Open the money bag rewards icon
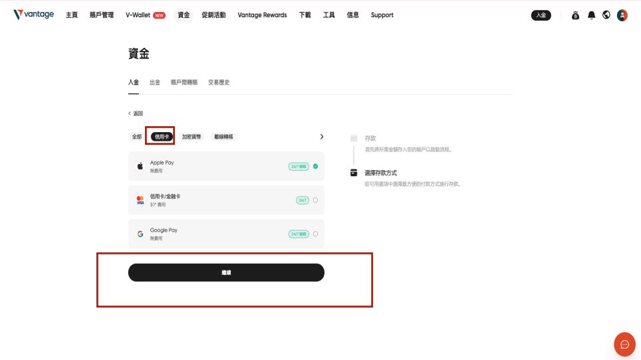This screenshot has width=641, height=360. click(x=575, y=15)
